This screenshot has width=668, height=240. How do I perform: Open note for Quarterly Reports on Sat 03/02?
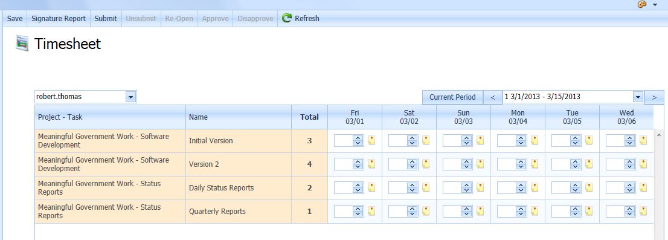(426, 211)
